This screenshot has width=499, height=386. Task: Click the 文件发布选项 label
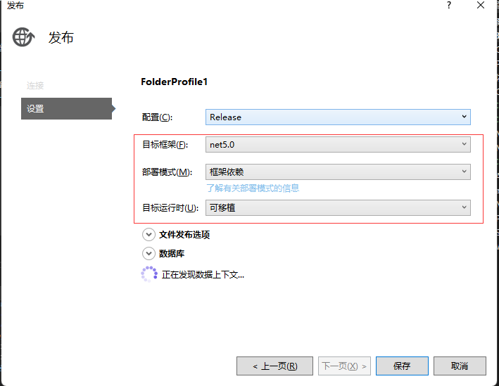point(184,235)
